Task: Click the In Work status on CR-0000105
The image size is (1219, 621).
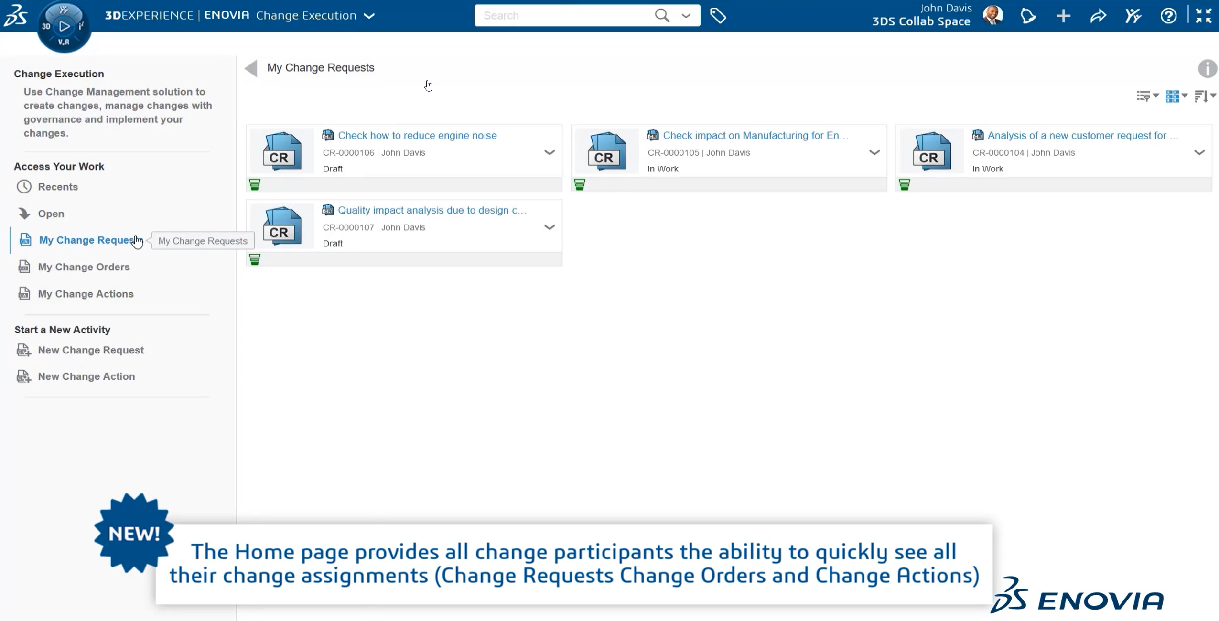Action: (x=663, y=169)
